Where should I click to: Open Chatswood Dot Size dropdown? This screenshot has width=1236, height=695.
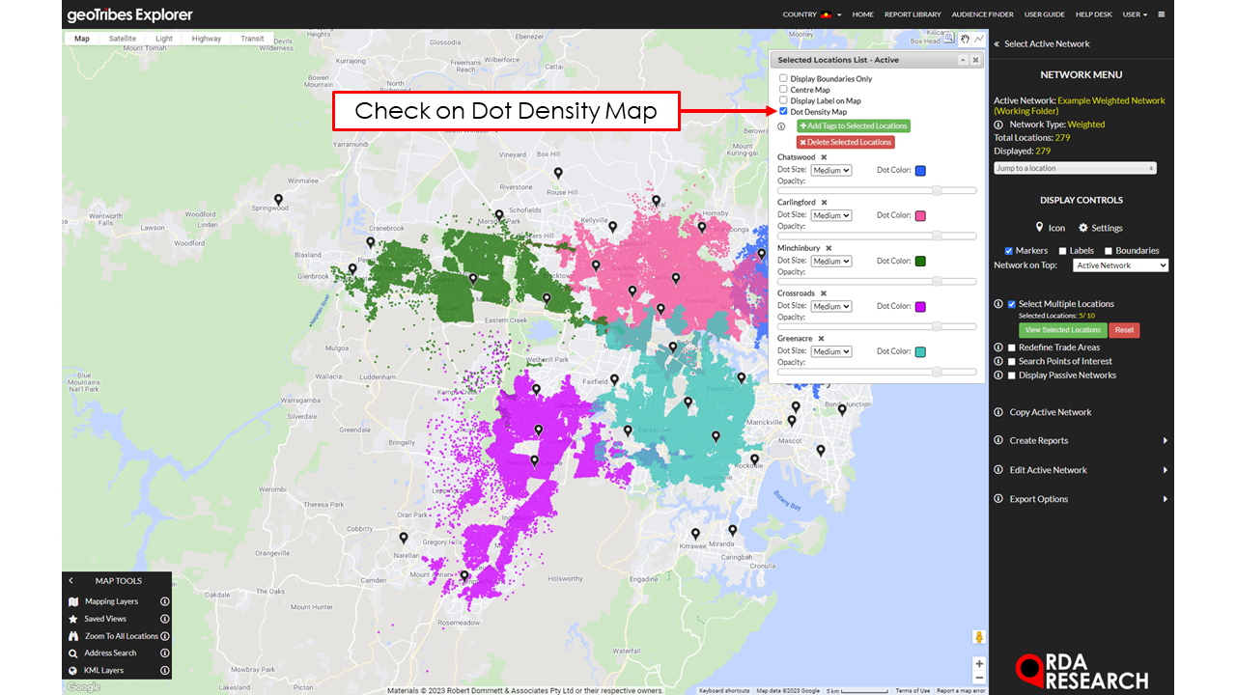tap(831, 170)
